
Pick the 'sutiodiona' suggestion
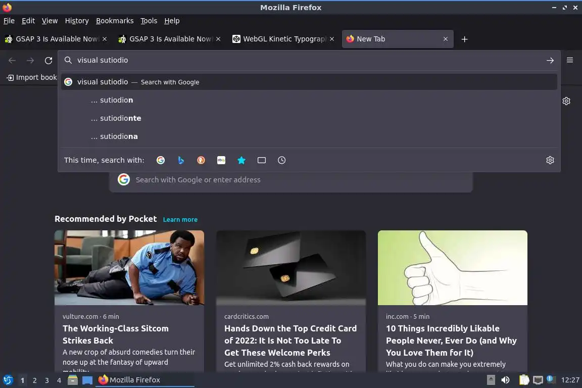[x=309, y=136]
